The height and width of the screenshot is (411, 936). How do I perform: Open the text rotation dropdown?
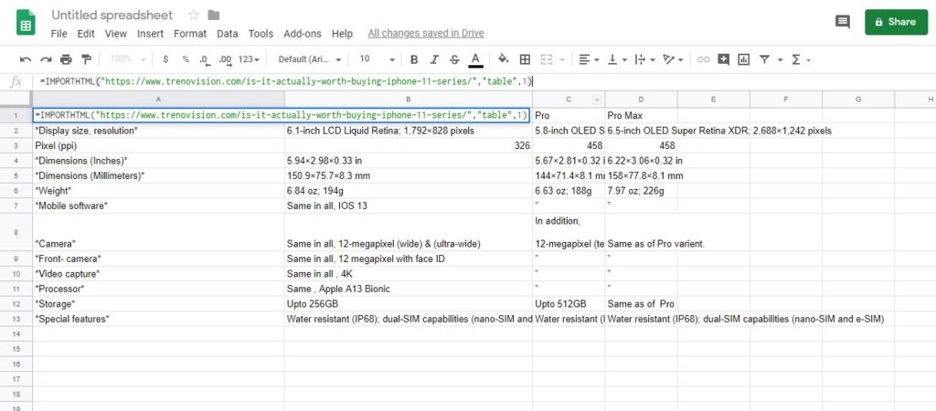pos(673,59)
